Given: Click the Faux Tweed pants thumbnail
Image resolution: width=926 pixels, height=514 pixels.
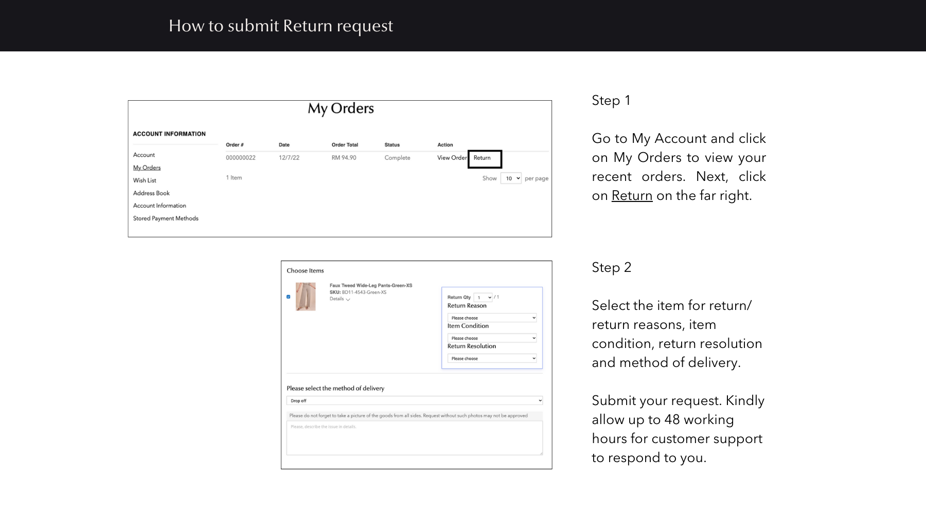Looking at the screenshot, I should click(x=306, y=297).
